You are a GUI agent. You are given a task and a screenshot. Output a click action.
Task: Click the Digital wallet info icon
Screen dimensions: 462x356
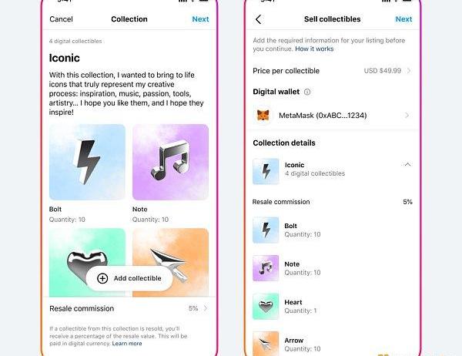point(307,92)
